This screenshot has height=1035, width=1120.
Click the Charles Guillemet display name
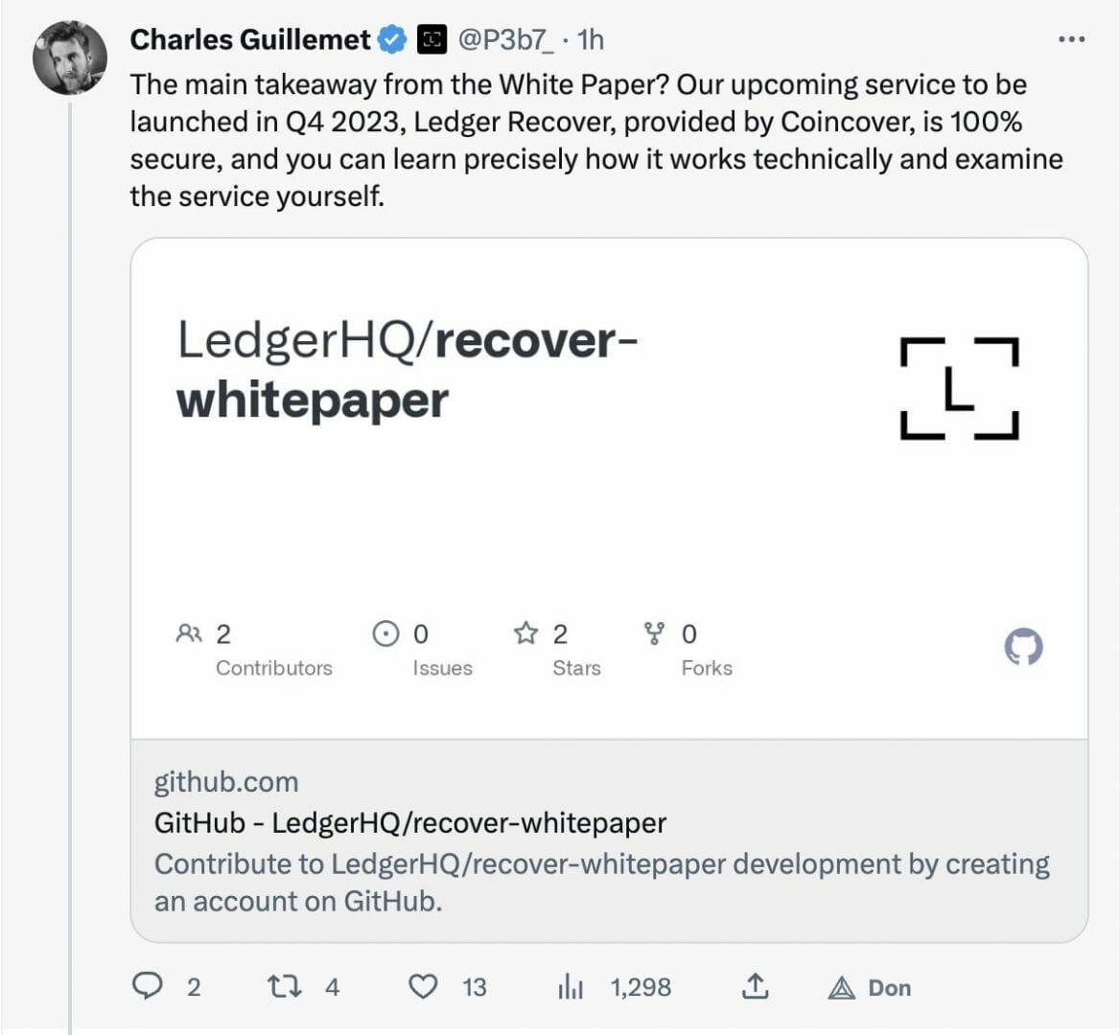[x=249, y=39]
